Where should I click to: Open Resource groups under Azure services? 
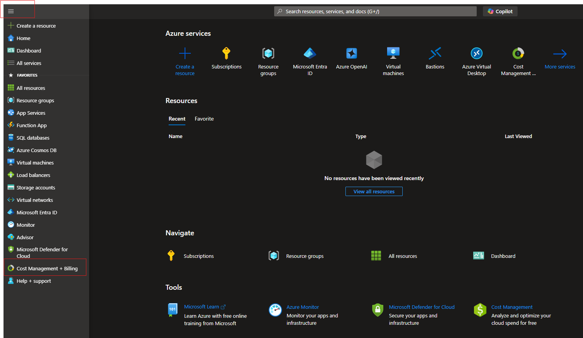tap(268, 61)
